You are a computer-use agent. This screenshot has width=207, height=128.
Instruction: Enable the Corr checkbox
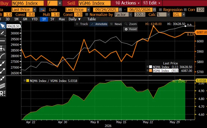click(x=185, y=10)
